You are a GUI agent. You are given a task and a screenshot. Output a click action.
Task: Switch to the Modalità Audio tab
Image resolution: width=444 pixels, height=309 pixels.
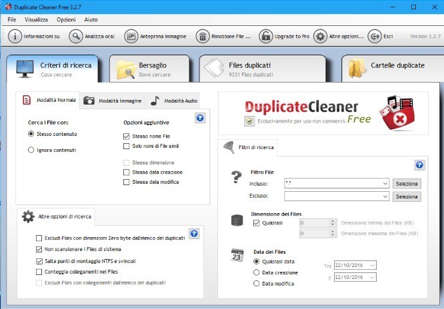(172, 101)
